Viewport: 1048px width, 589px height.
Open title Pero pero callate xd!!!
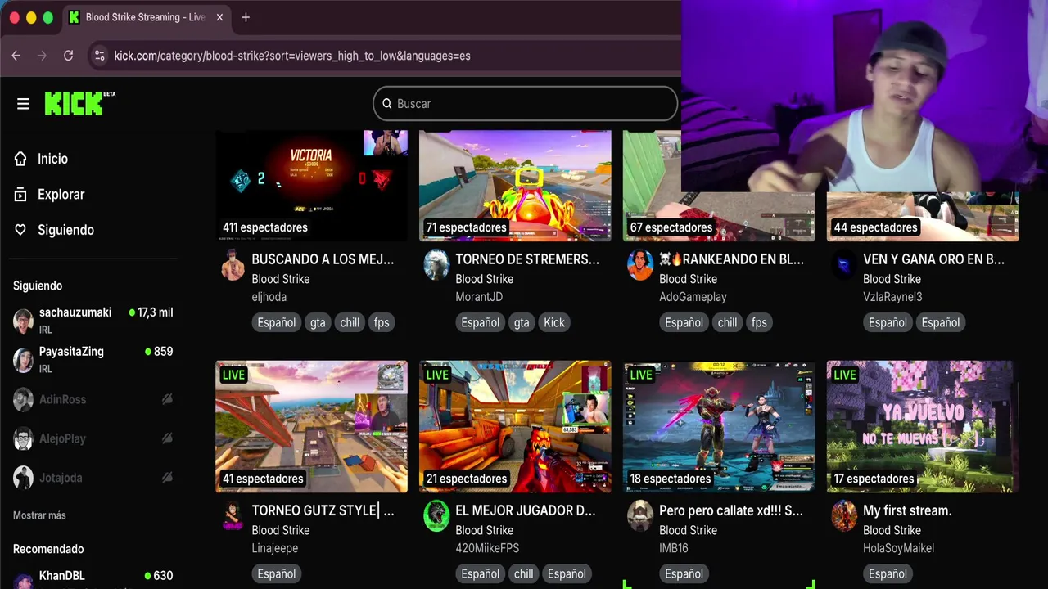pos(731,510)
